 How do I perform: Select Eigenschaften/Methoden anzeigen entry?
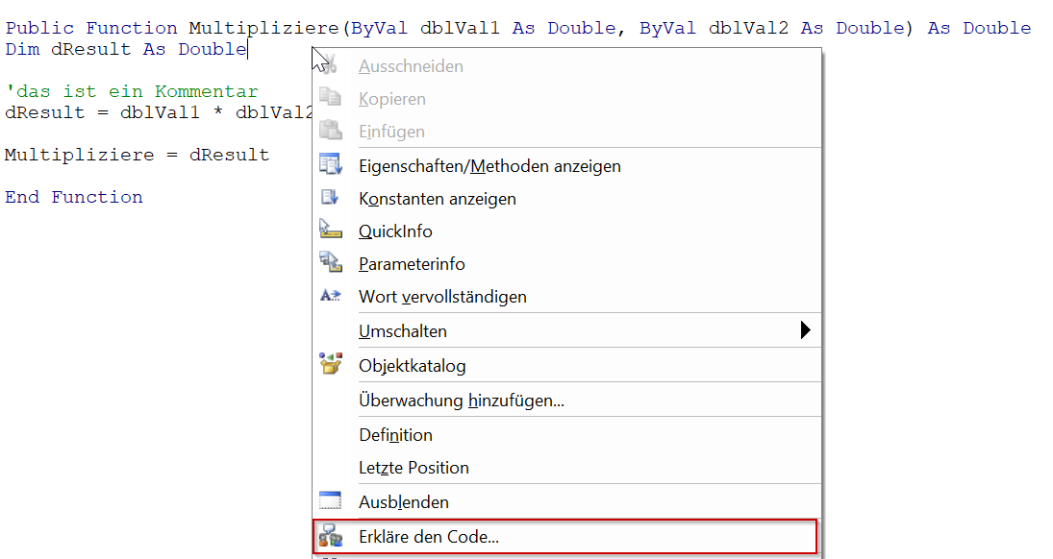click(566, 166)
